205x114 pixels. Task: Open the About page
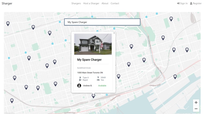point(105,3)
